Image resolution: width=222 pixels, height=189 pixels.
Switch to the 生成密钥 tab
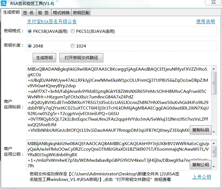click(11, 12)
